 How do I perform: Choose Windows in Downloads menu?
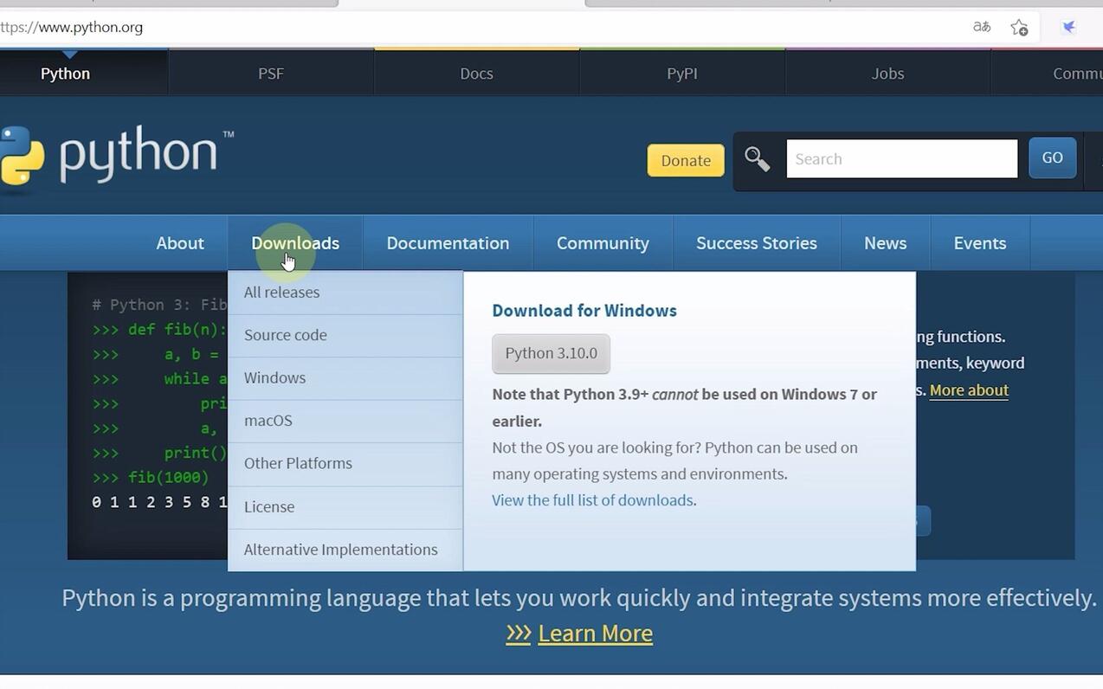(345, 378)
